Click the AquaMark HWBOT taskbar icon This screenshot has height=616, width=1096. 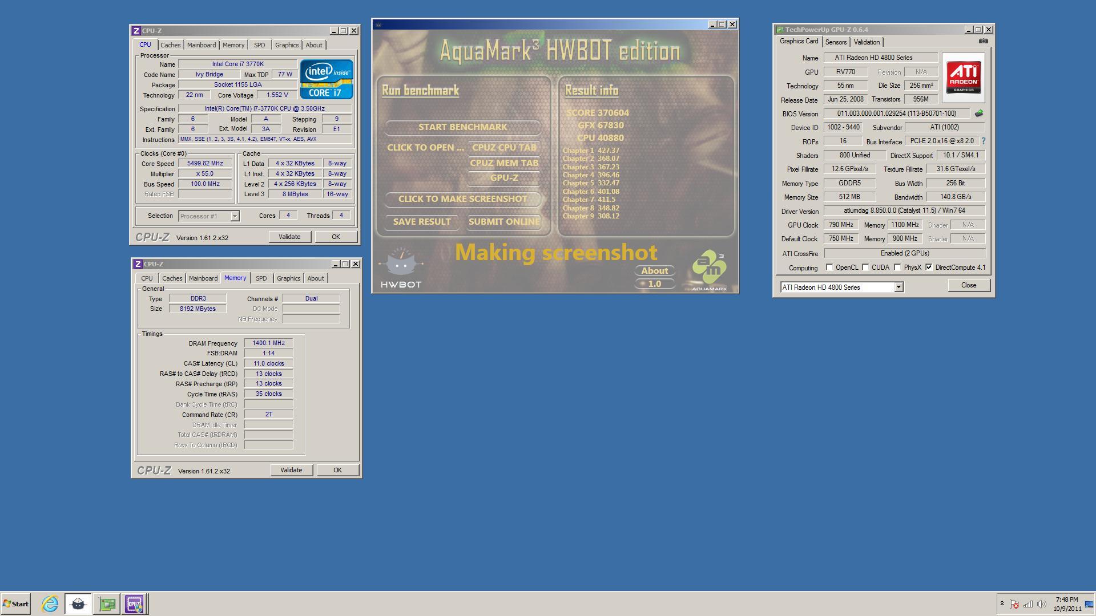coord(78,603)
